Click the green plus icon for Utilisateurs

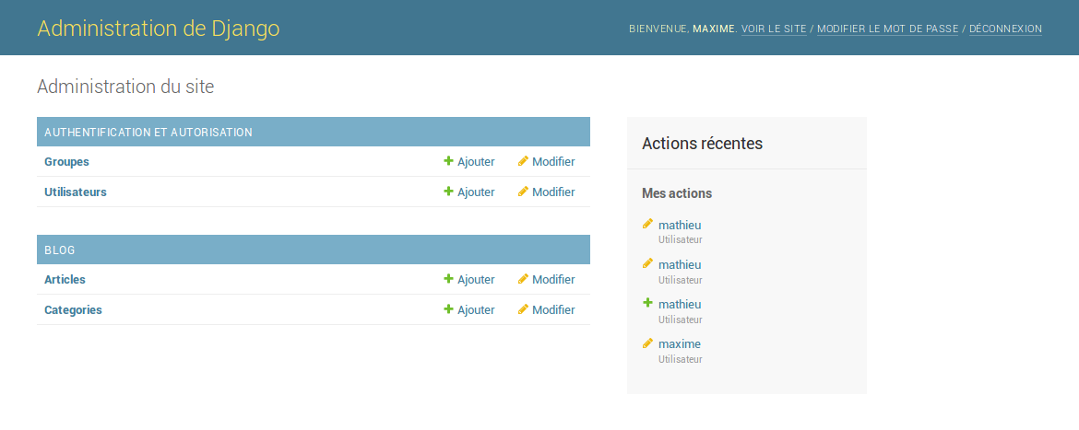click(x=449, y=191)
